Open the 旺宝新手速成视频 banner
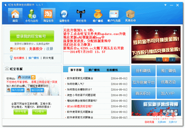The image size is (185, 128). (x=156, y=108)
